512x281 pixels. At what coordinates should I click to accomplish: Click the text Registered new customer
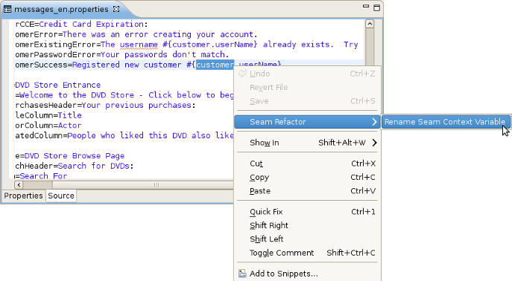tap(127, 65)
